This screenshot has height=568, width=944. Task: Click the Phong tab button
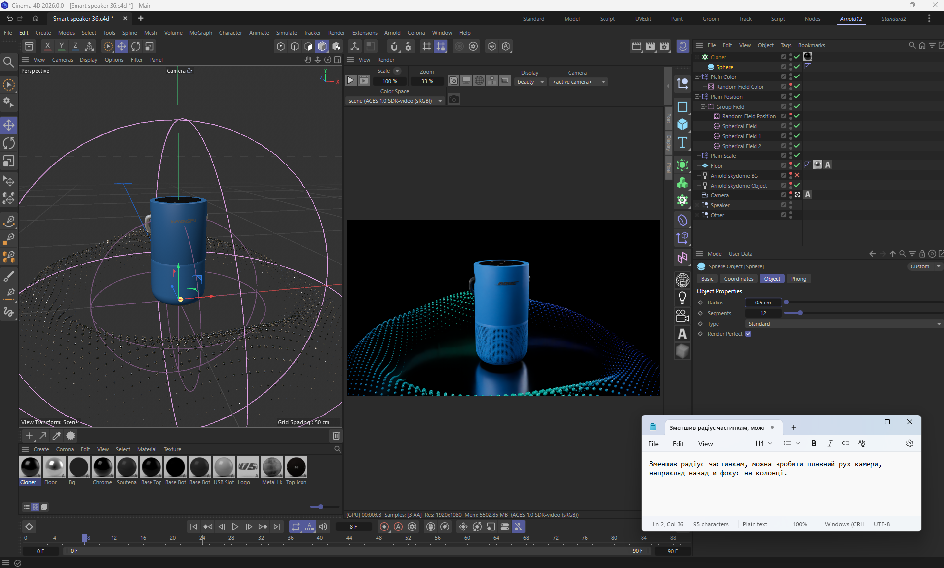pyautogui.click(x=798, y=279)
